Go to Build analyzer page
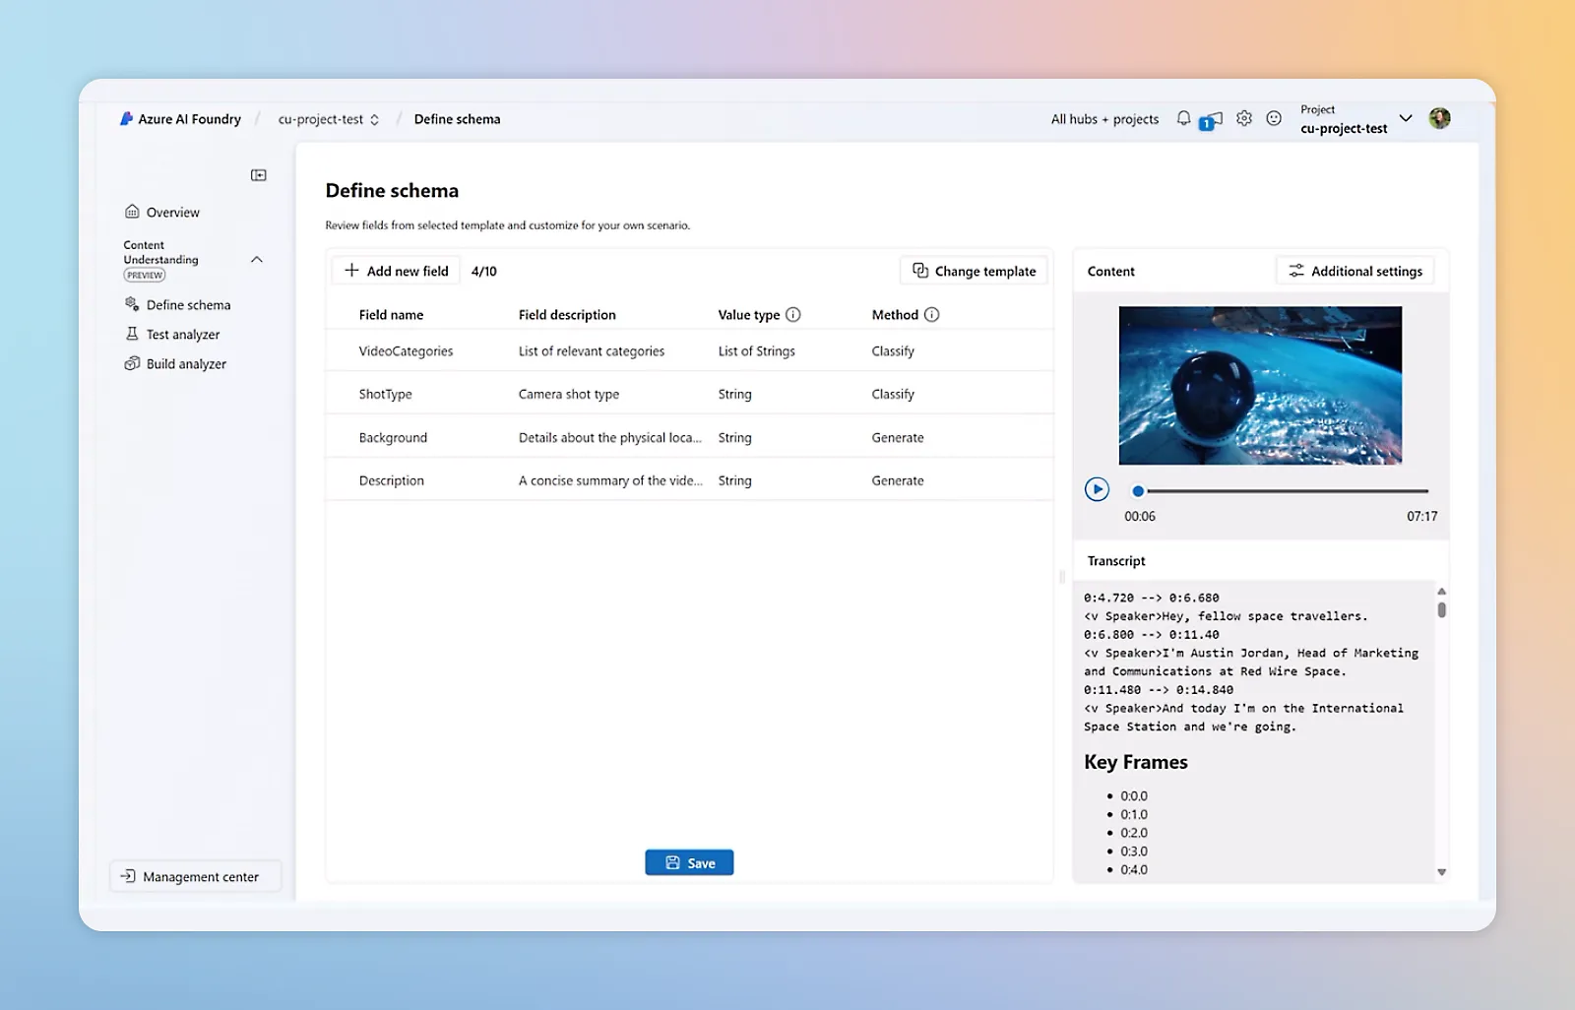Screen dimensions: 1575x1010 coord(185,364)
